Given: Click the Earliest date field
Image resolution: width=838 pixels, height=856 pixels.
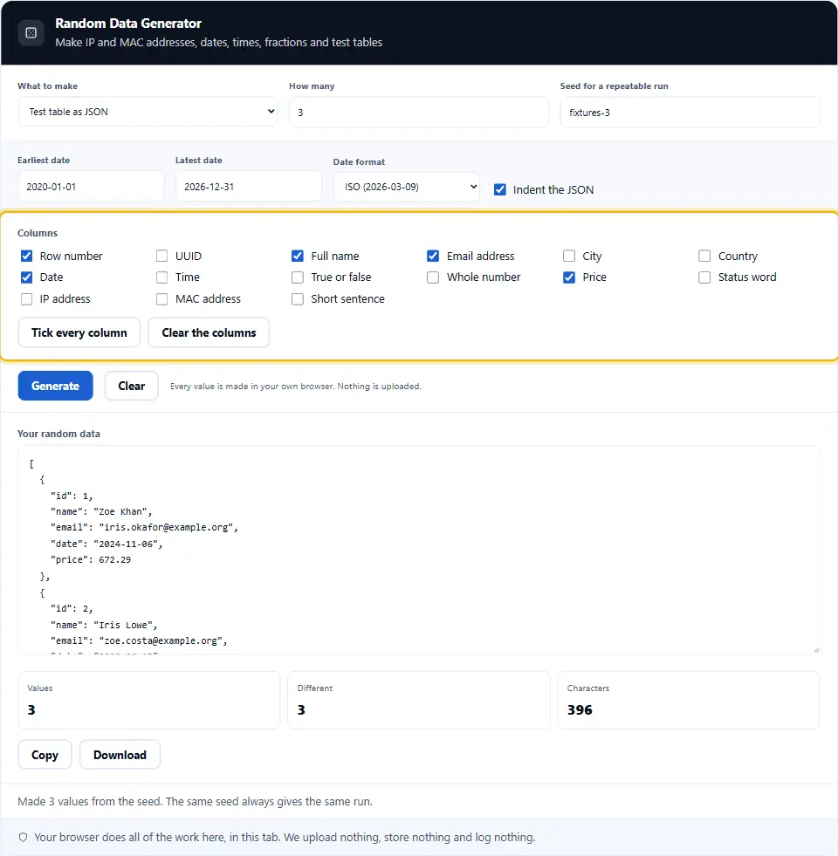Looking at the screenshot, I should (91, 186).
